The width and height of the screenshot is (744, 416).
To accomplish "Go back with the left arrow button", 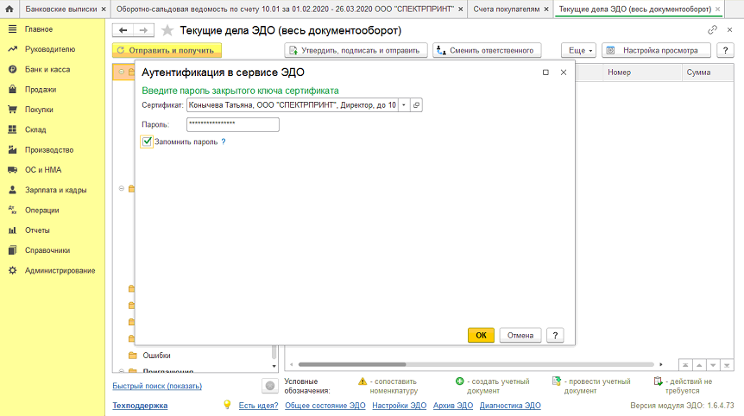I will tap(123, 30).
